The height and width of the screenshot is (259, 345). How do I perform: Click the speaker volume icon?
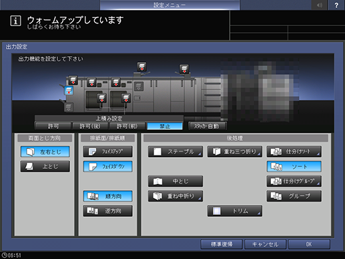[x=320, y=5]
